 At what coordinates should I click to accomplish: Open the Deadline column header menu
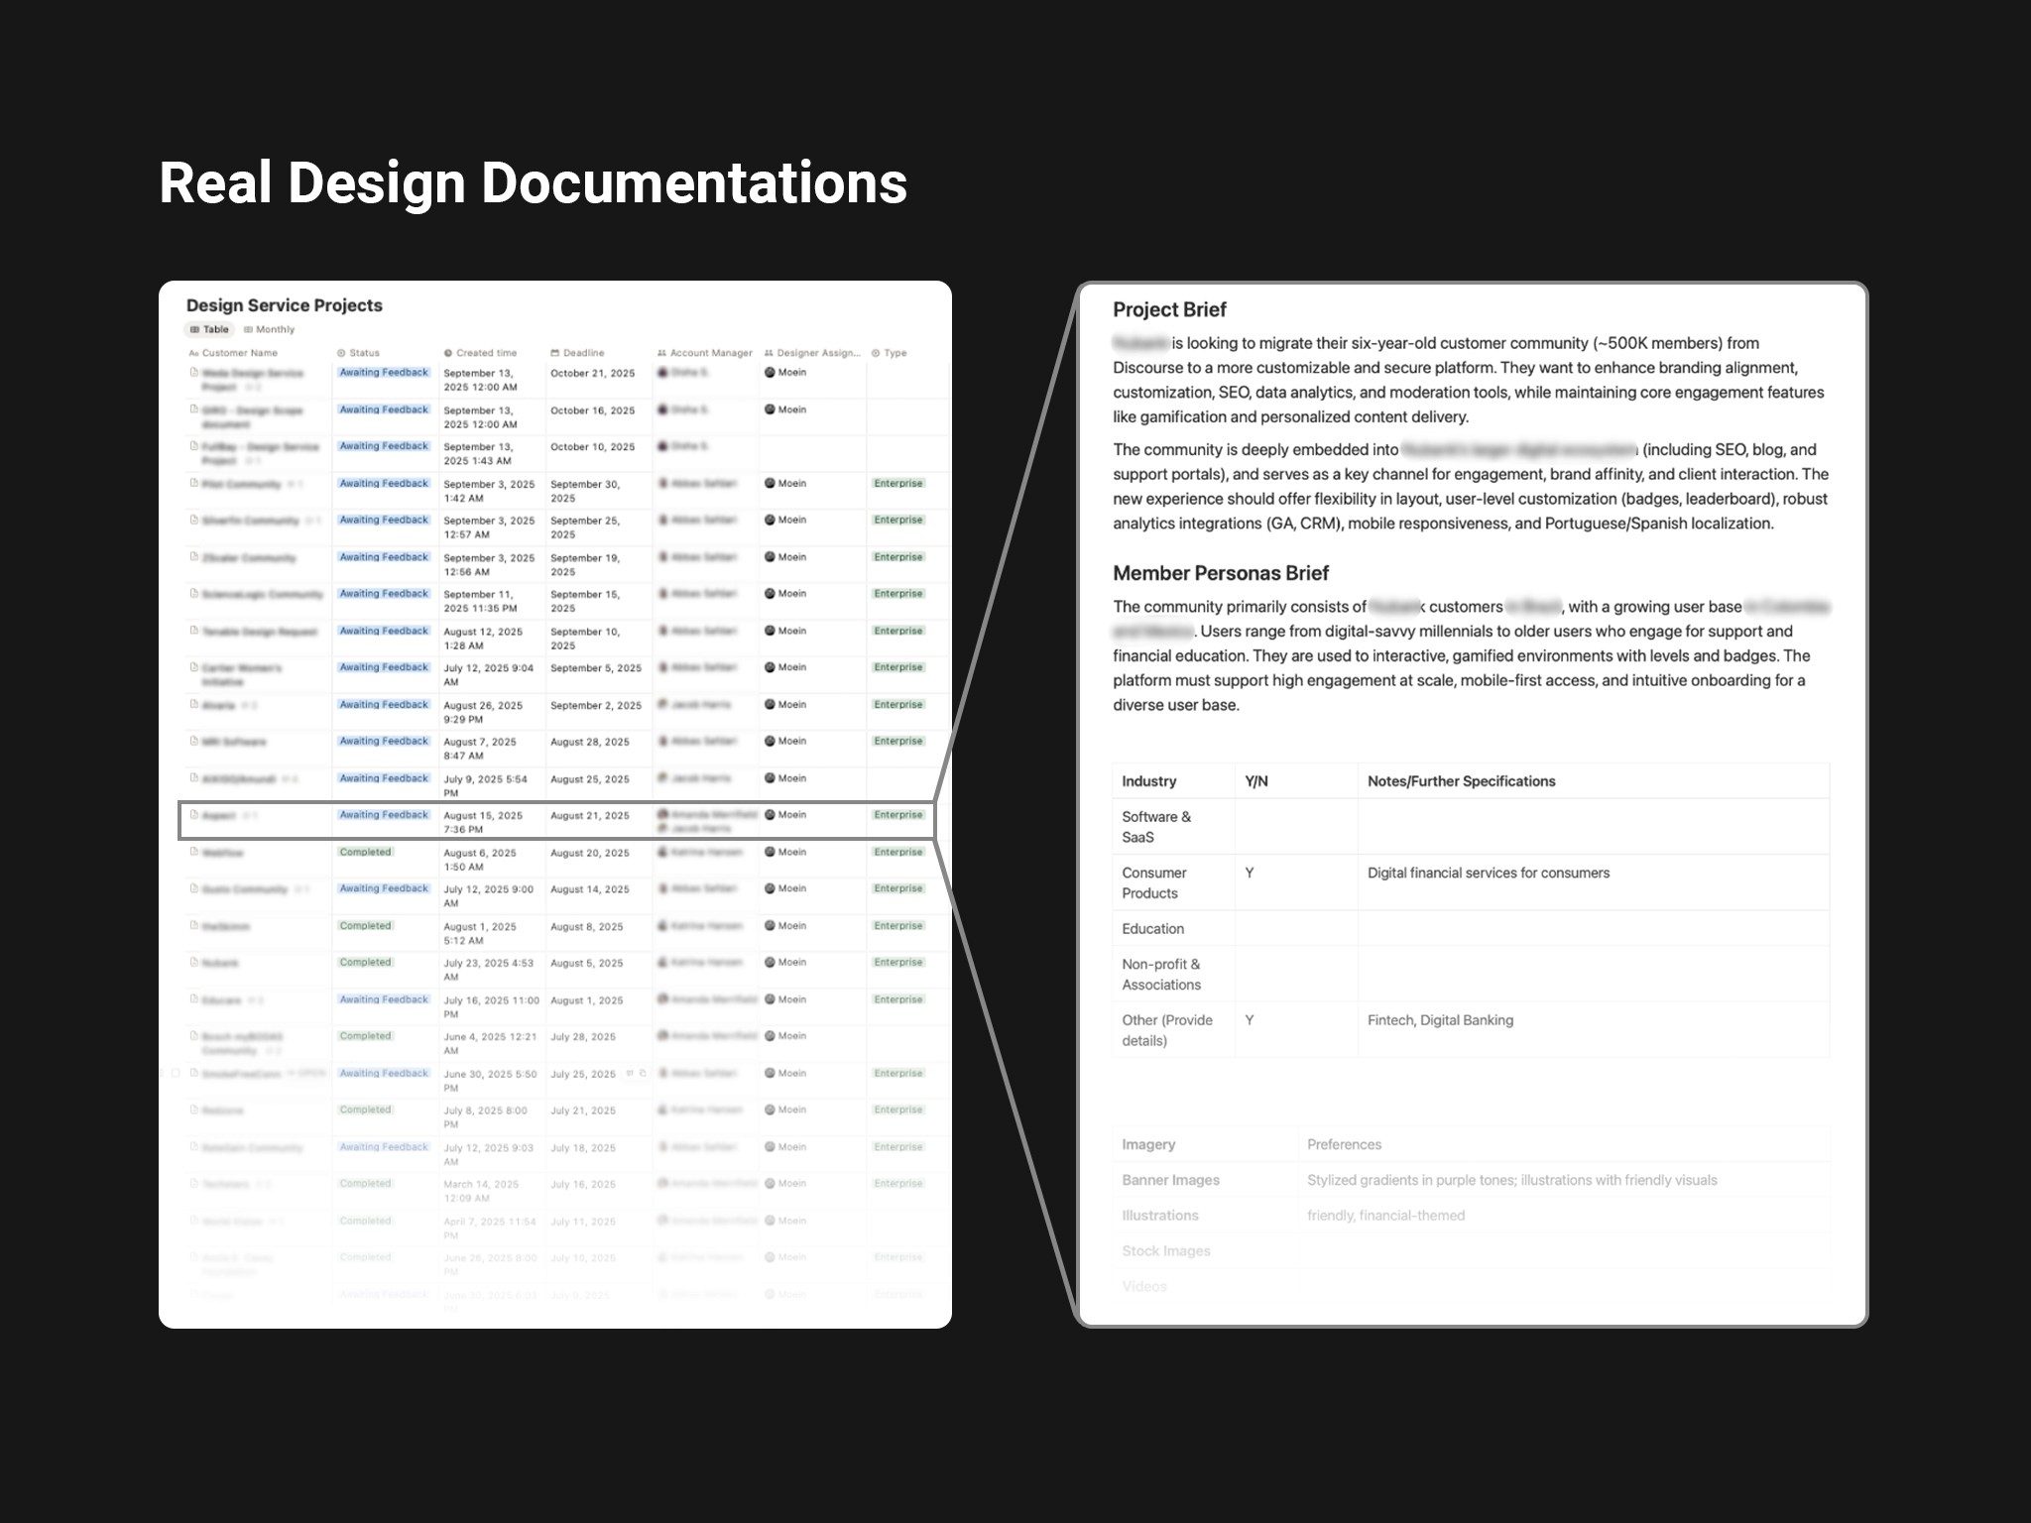click(x=577, y=353)
